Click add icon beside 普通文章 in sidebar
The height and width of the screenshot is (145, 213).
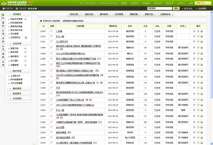pyautogui.click(x=26, y=48)
